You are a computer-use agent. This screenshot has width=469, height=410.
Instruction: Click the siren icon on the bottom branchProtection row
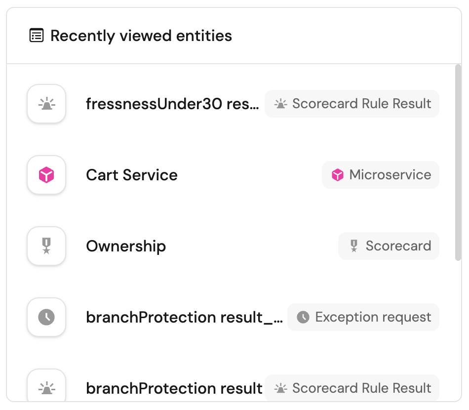tap(46, 388)
